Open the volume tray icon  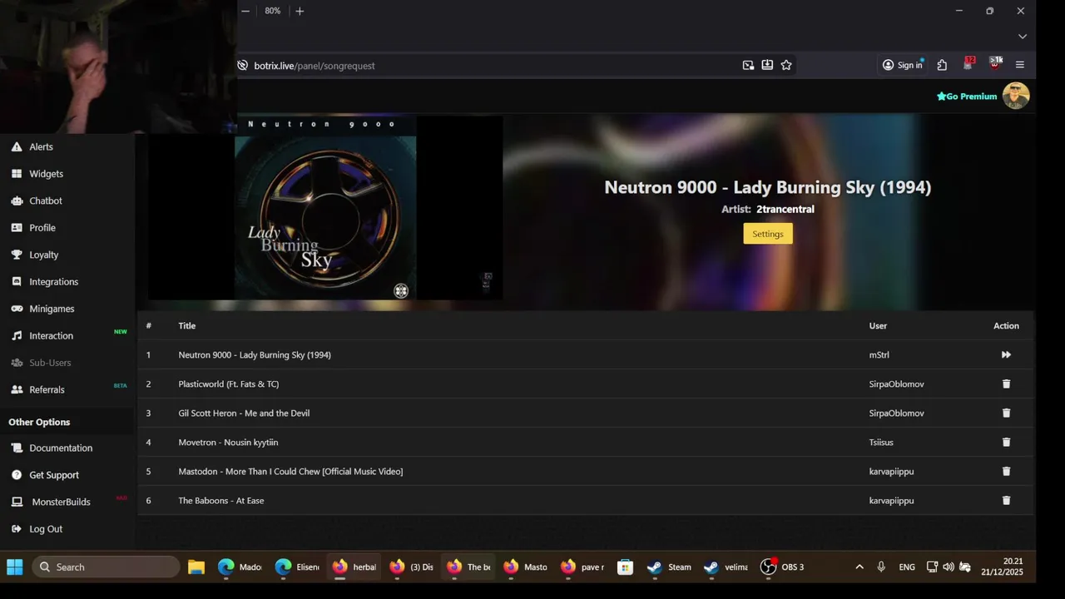949,567
